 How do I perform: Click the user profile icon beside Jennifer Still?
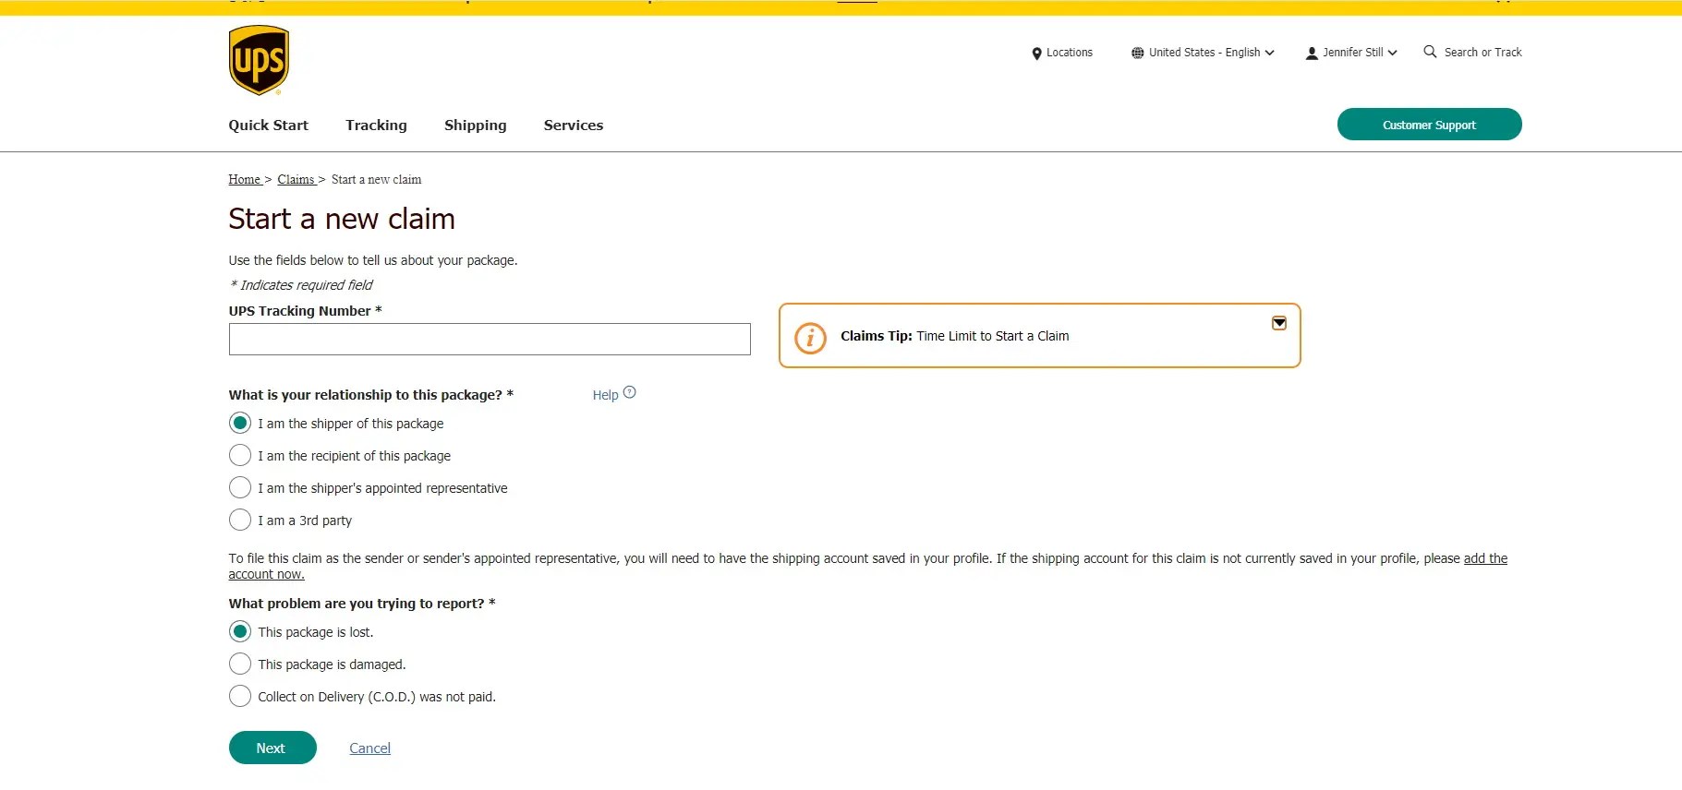(x=1312, y=54)
